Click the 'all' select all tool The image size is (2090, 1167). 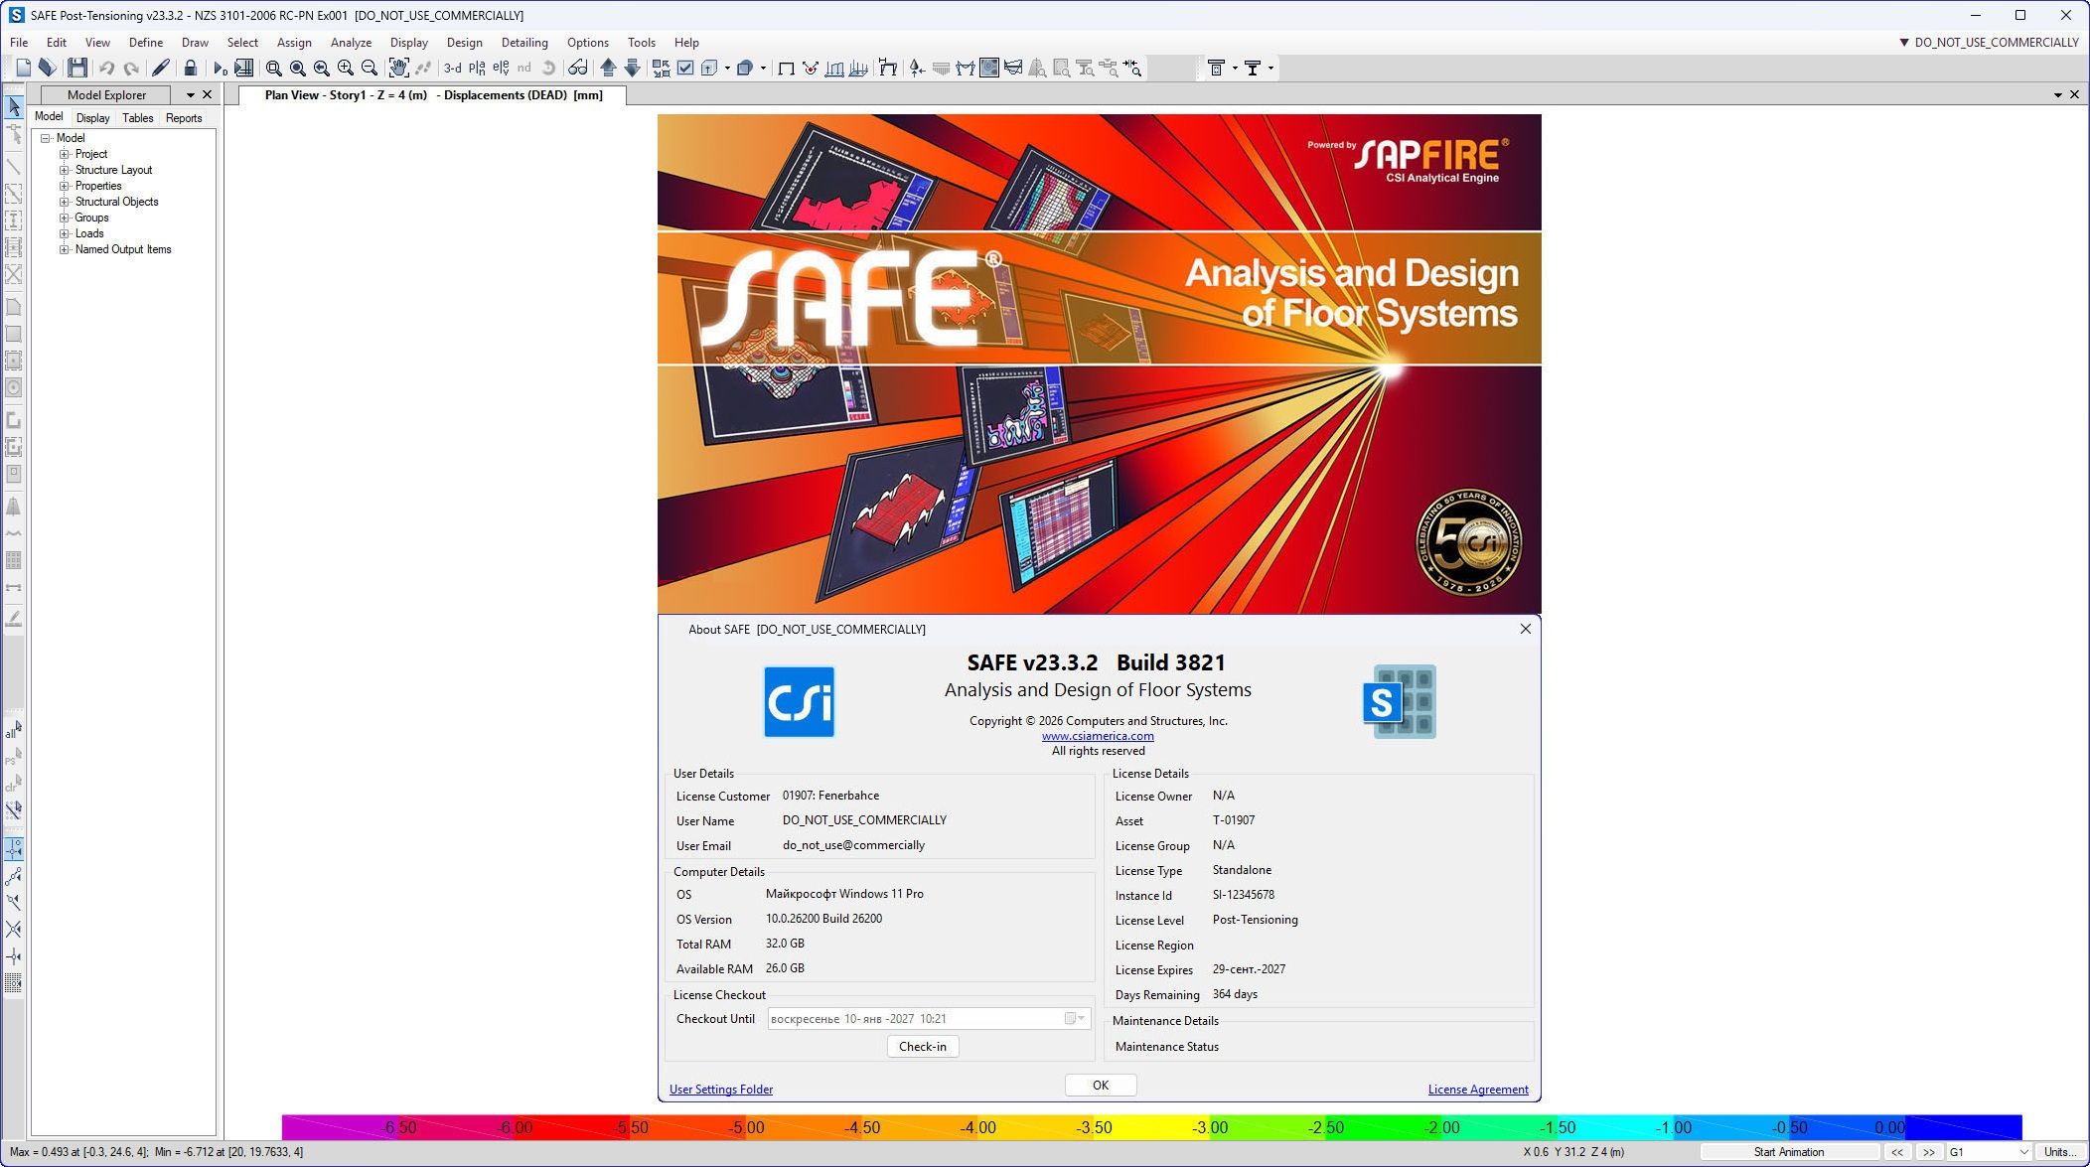(x=13, y=731)
